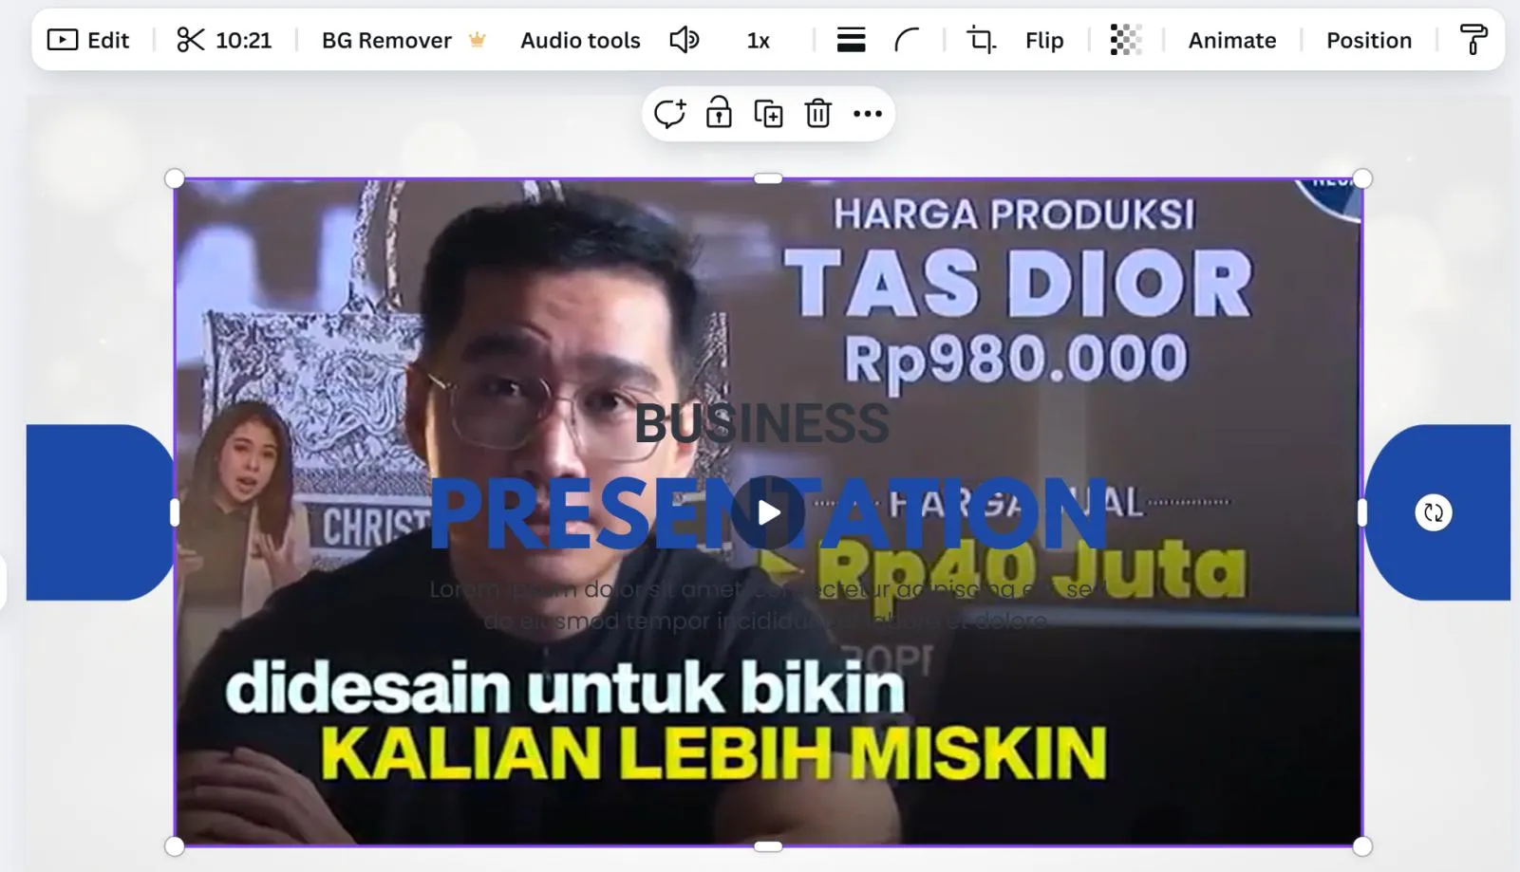This screenshot has width=1520, height=872.
Task: Click the rotate sync icon beside the canvas
Action: [x=1433, y=512]
